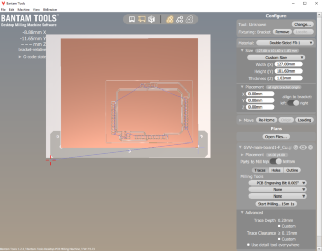Select the Outline segment
The width and height of the screenshot is (322, 251).
292,170
